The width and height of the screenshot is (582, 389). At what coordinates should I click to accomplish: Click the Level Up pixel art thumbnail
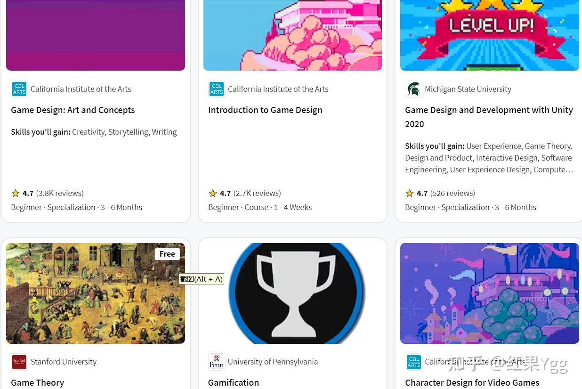490,35
